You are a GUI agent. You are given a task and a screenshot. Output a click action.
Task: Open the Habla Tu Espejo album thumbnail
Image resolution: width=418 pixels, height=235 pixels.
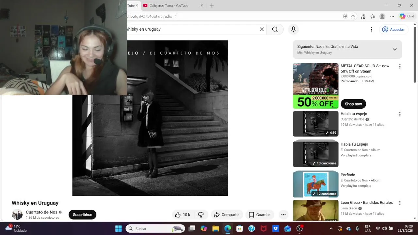(x=315, y=154)
